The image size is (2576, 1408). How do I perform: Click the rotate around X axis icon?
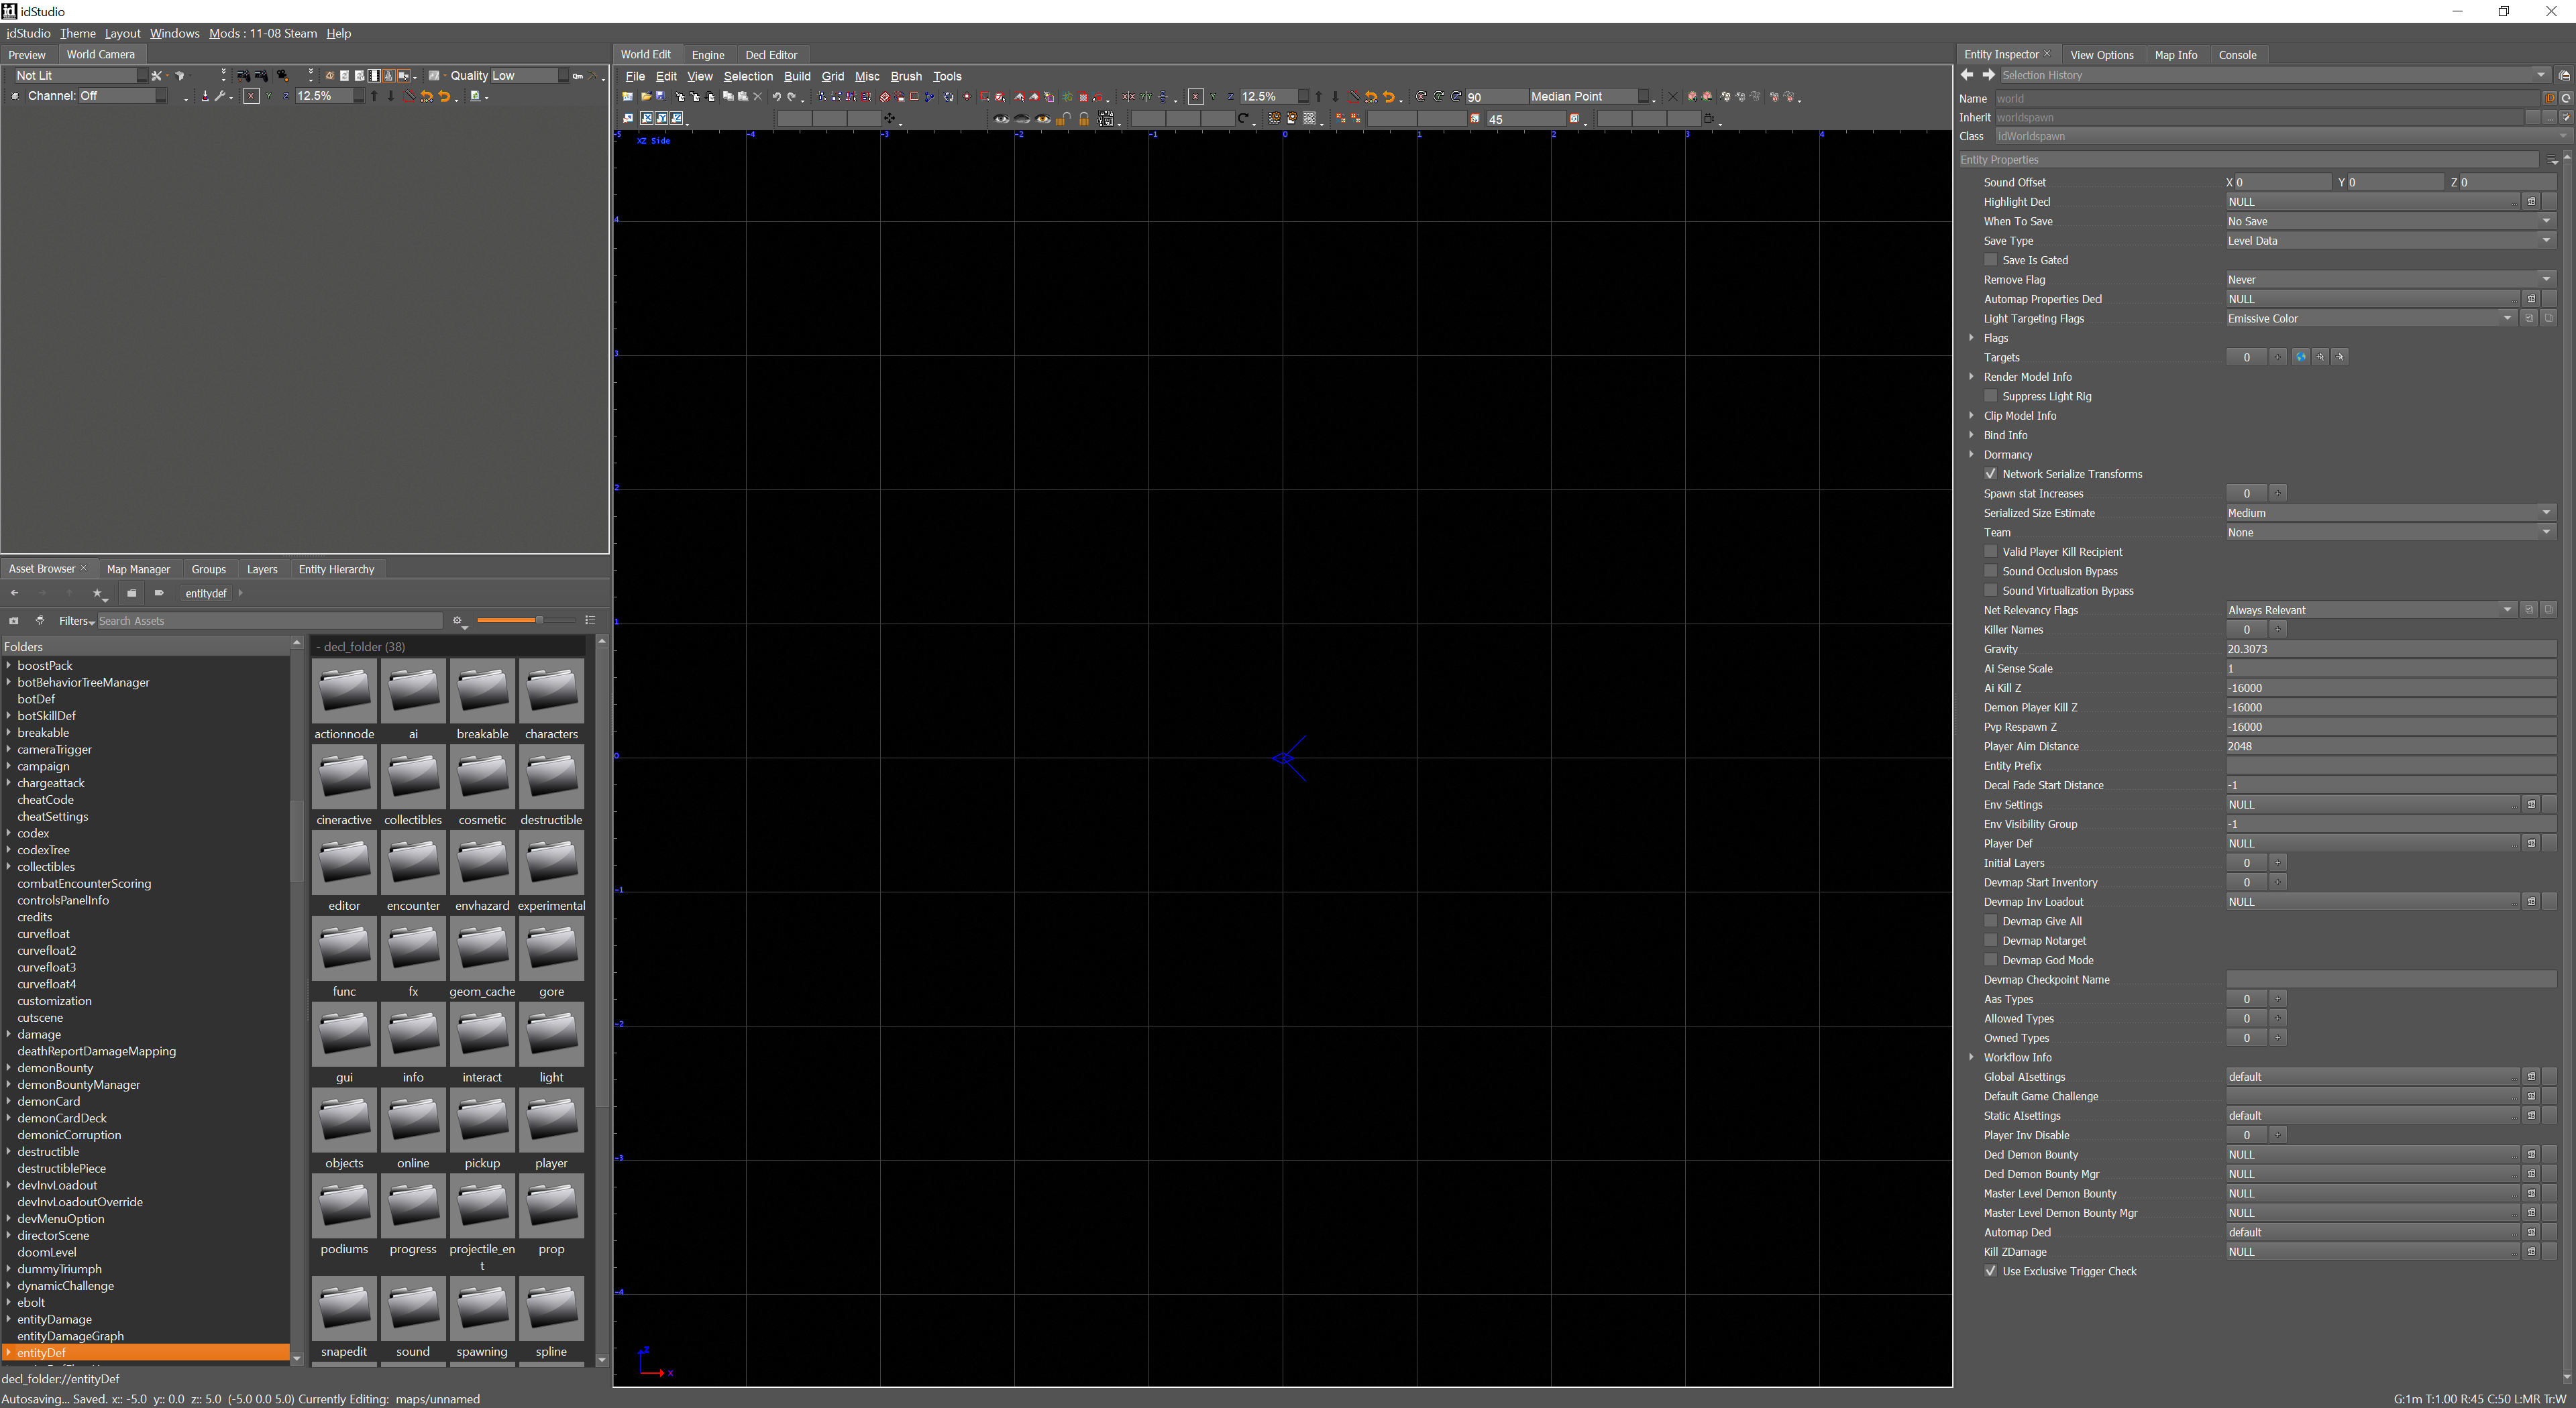1421,97
